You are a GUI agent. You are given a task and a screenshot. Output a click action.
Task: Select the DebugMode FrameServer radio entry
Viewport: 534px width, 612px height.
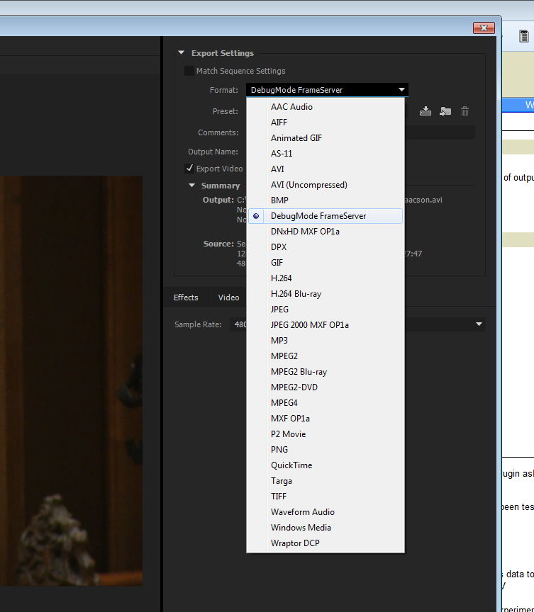tap(326, 216)
